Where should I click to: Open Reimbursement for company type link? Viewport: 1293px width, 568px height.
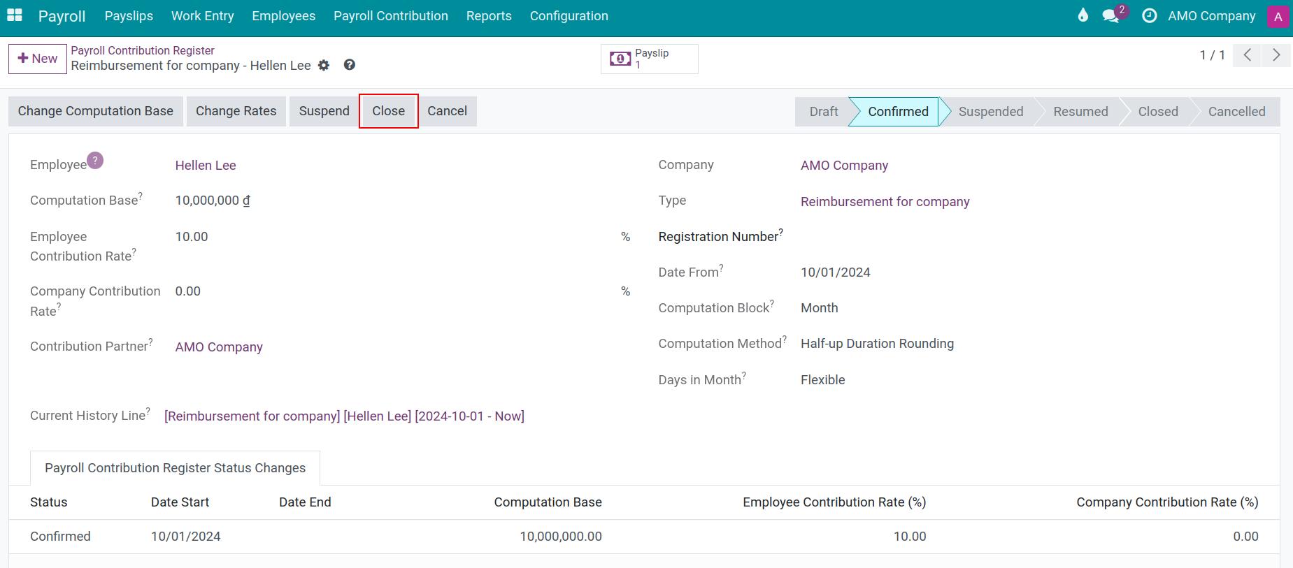click(x=885, y=202)
